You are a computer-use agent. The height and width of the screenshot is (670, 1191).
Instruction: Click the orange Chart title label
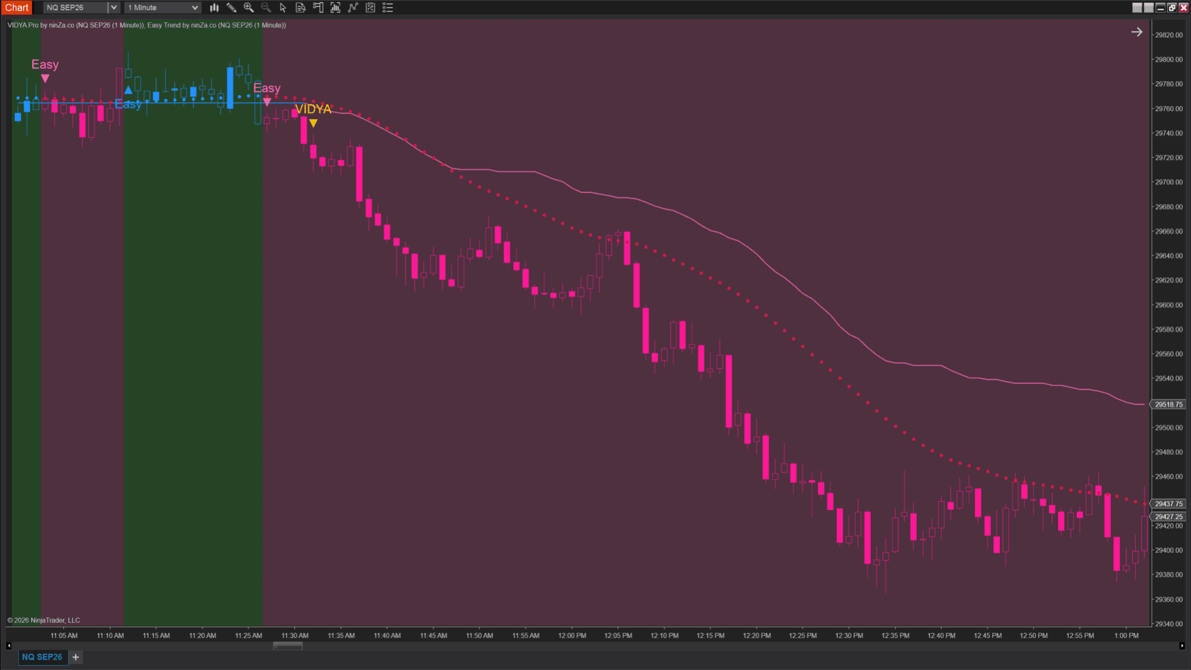[17, 7]
